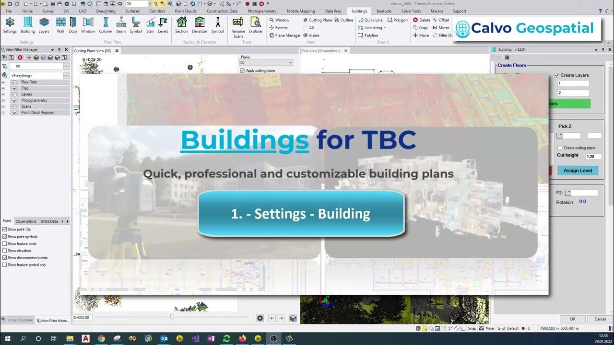Image resolution: width=614 pixels, height=345 pixels.
Task: Enable the Create cutting plane checkbox
Action: click(560, 148)
